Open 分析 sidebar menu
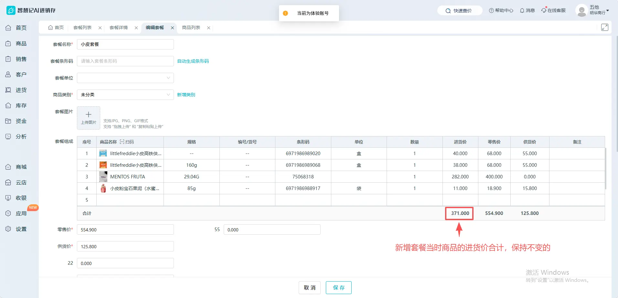 click(16, 136)
